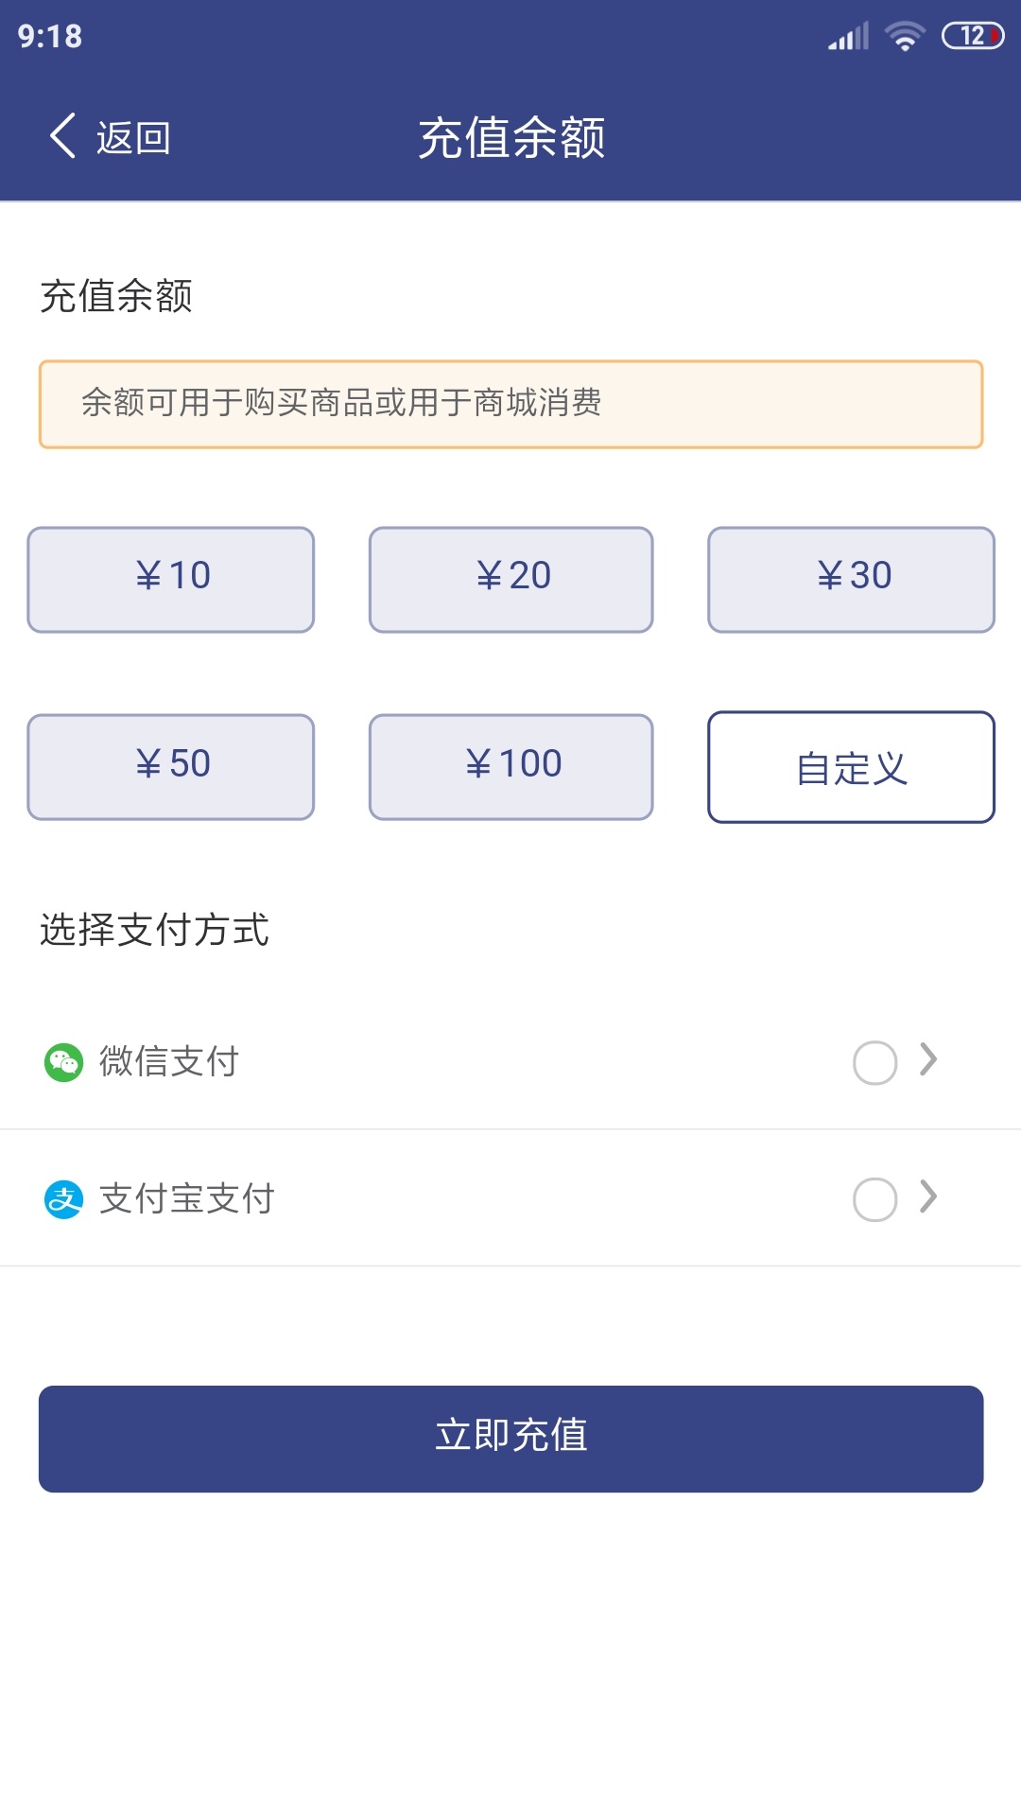Tap the 返回 back text

pyautogui.click(x=133, y=138)
